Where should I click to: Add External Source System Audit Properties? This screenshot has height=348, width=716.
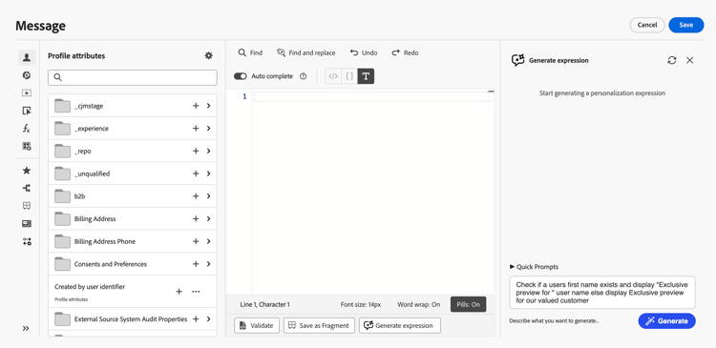tap(196, 318)
